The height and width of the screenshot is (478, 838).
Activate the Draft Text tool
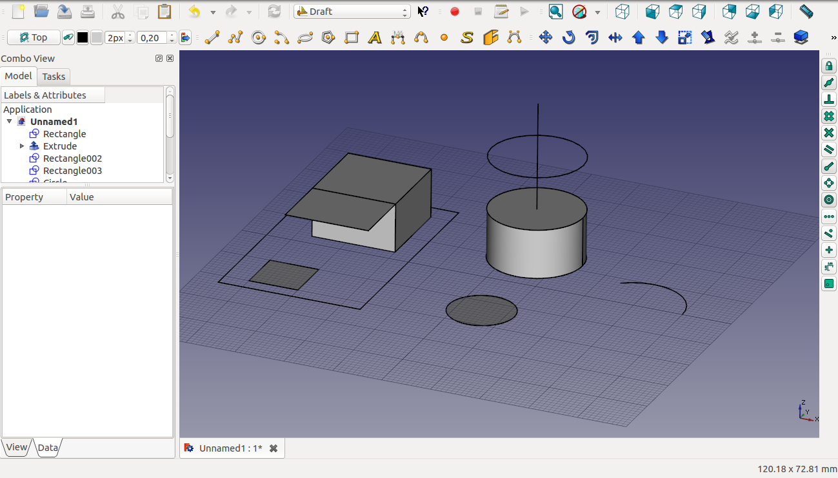pyautogui.click(x=375, y=38)
